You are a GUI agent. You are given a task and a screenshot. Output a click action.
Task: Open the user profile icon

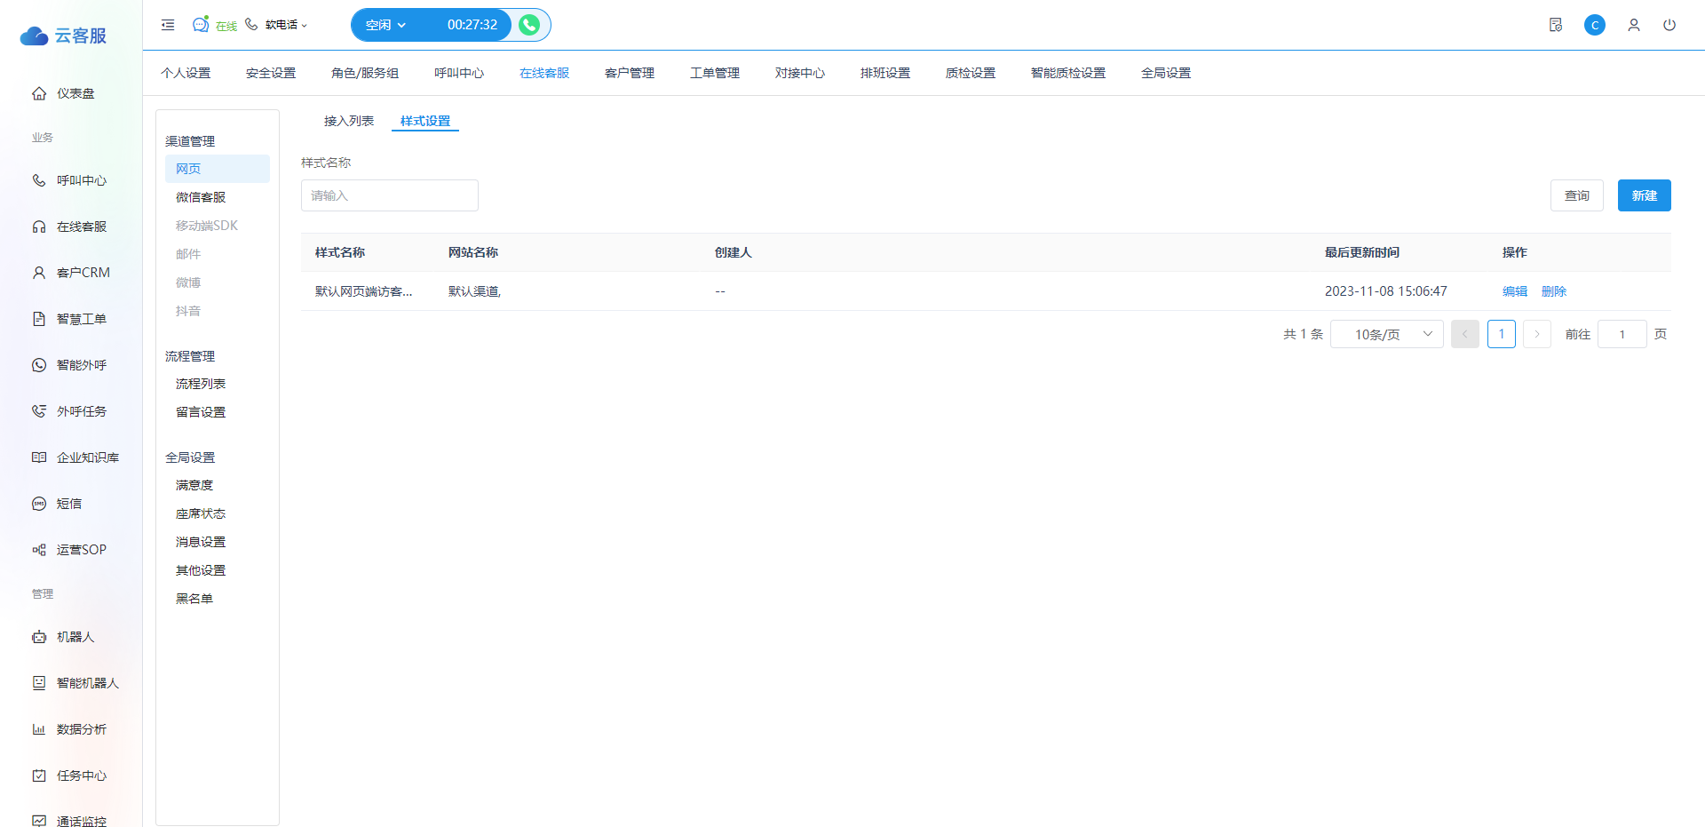click(x=1634, y=25)
